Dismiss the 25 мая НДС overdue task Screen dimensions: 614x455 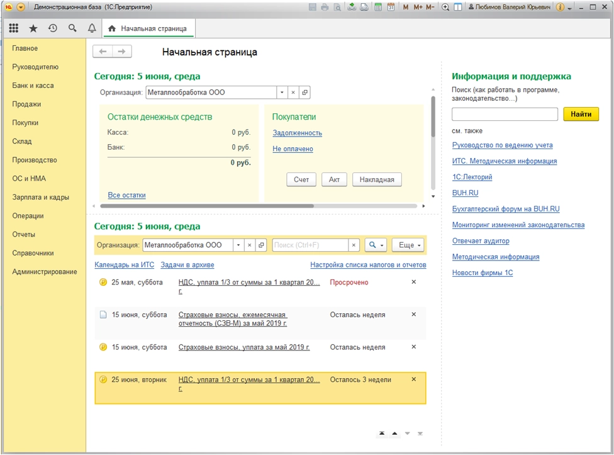click(413, 282)
